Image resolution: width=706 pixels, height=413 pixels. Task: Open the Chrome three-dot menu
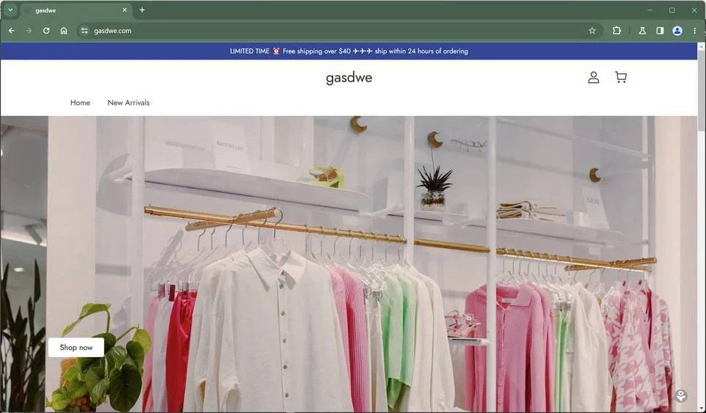tap(695, 31)
